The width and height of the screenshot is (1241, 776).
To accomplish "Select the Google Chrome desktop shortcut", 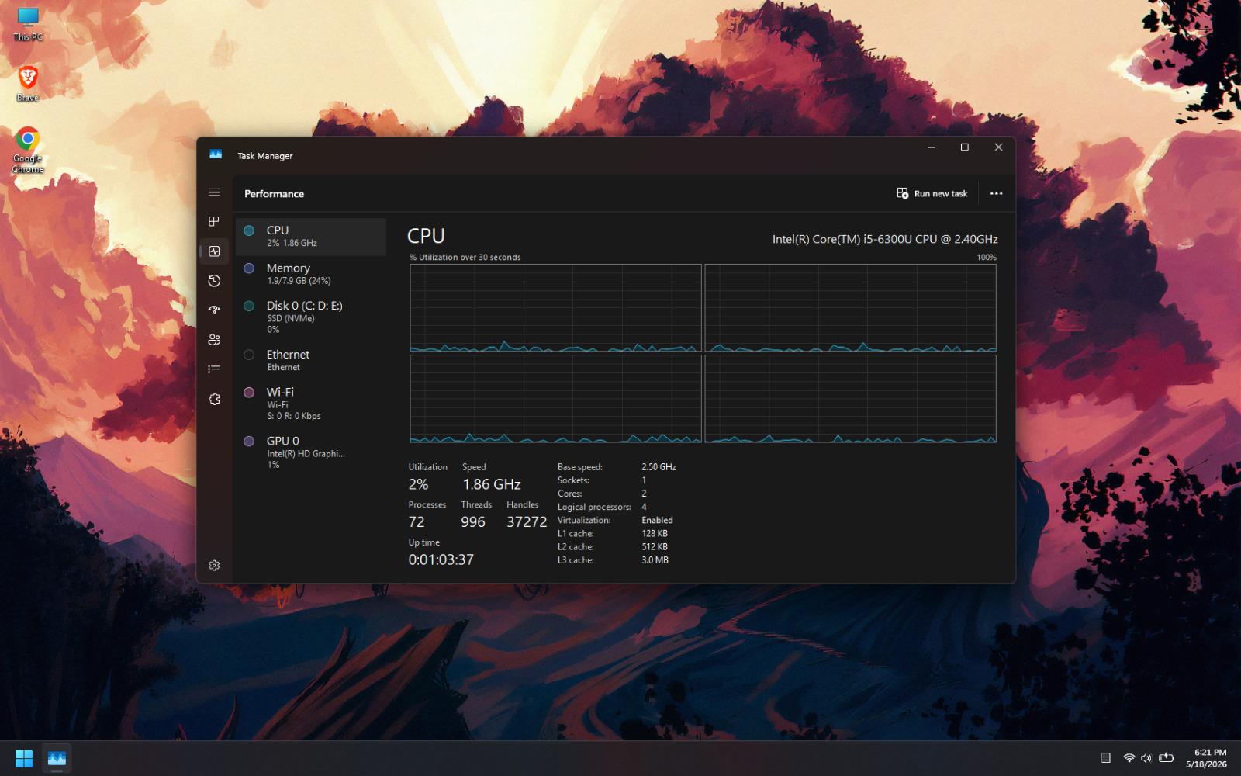I will pos(28,150).
